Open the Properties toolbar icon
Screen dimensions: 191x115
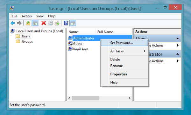click(x=50, y=23)
